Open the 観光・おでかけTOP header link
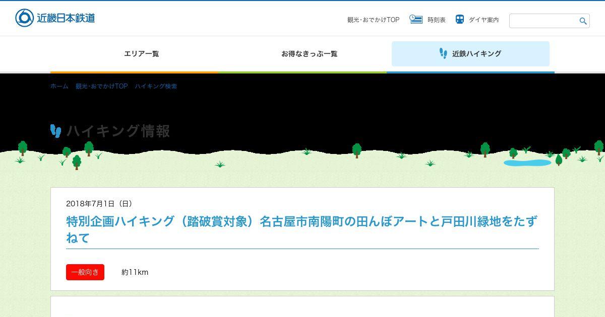The width and height of the screenshot is (605, 317). pyautogui.click(x=373, y=20)
